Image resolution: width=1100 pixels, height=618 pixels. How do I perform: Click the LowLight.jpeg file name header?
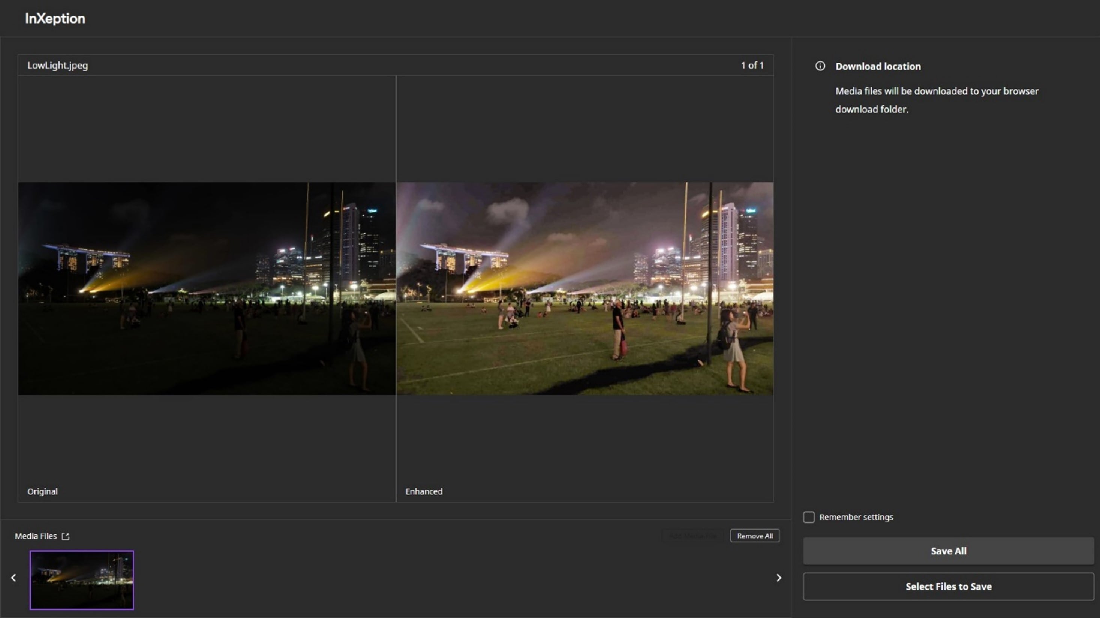[x=58, y=66]
